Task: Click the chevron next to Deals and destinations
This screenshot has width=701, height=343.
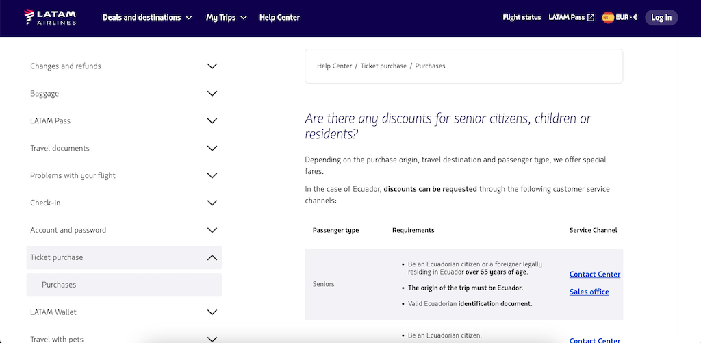Action: [189, 18]
